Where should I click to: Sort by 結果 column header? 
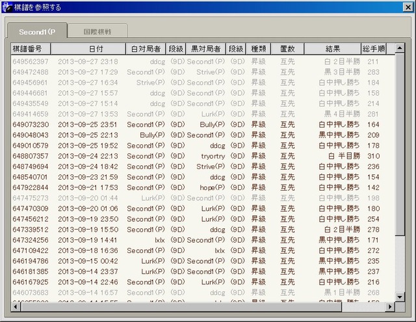(332, 49)
